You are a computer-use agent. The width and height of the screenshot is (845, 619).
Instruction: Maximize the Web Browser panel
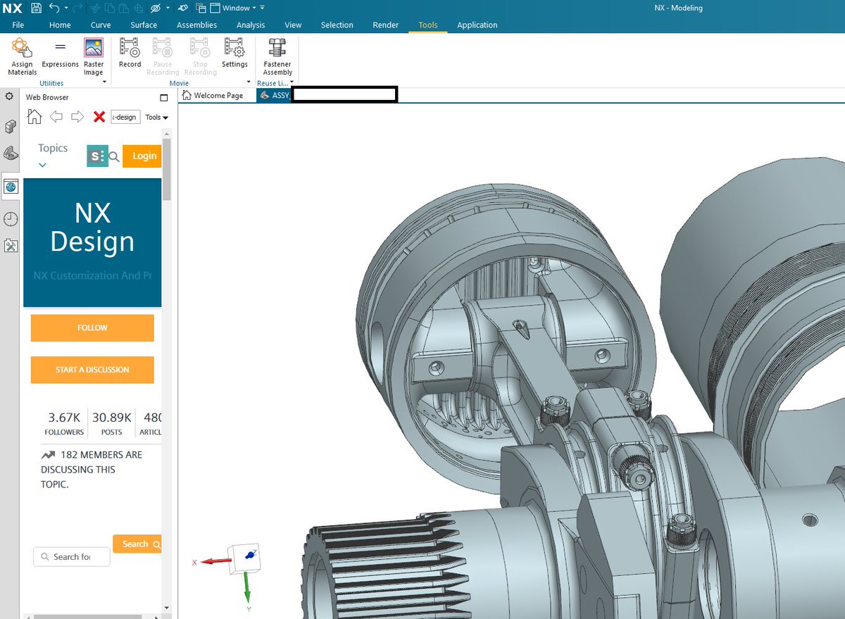point(164,97)
